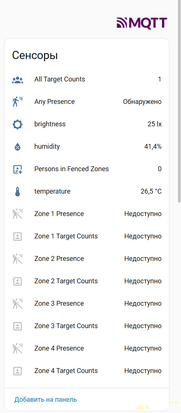Viewport: 181px width, 413px height.
Task: Open the brightness sensor sun icon
Action: point(18,124)
